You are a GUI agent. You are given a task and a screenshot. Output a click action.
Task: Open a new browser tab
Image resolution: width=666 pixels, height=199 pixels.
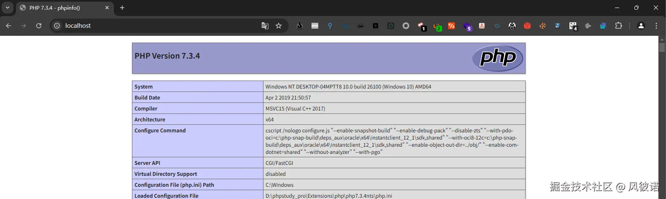[x=122, y=8]
